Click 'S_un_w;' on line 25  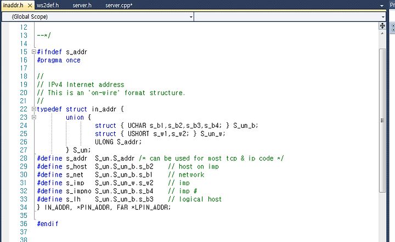[213, 133]
